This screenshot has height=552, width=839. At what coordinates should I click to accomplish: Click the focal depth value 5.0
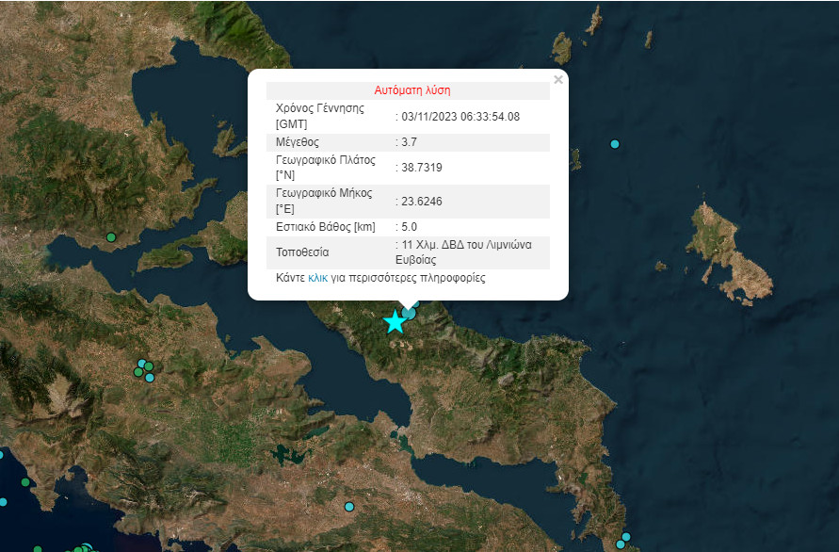pos(409,226)
